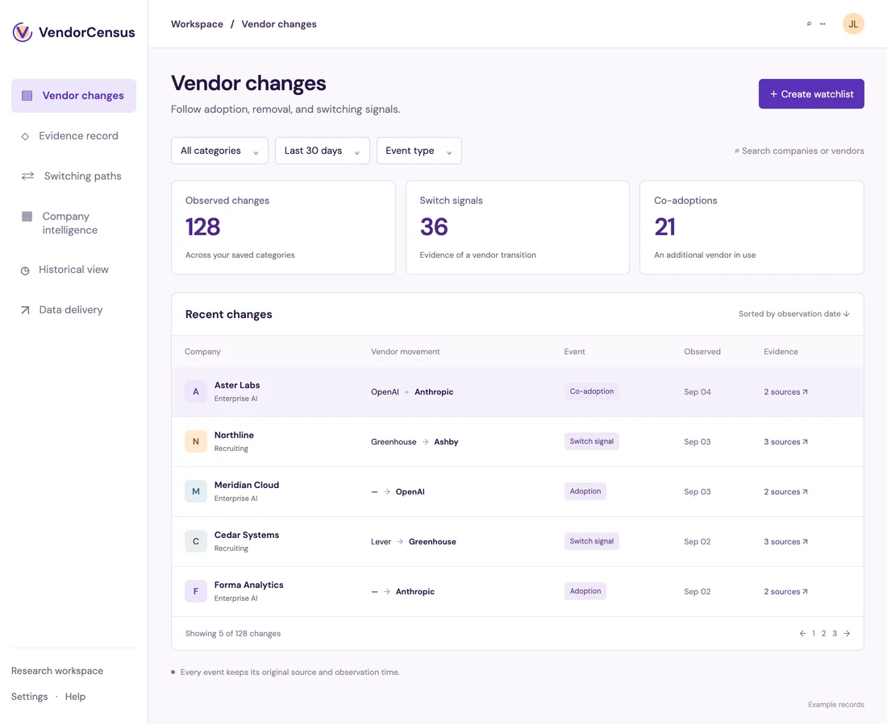Viewport: 887px width, 724px height.
Task: Open Vendor changes in sidebar
Action: [73, 96]
